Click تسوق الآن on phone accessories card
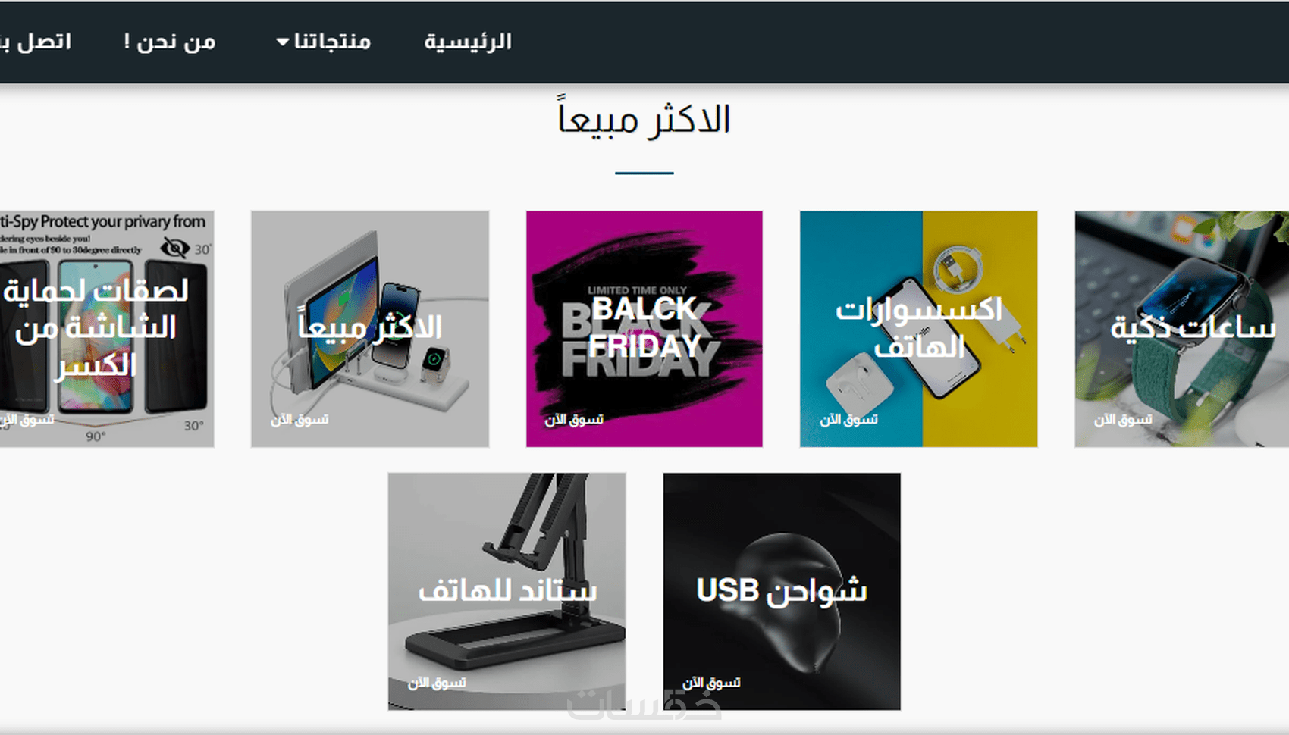The width and height of the screenshot is (1289, 735). point(848,419)
